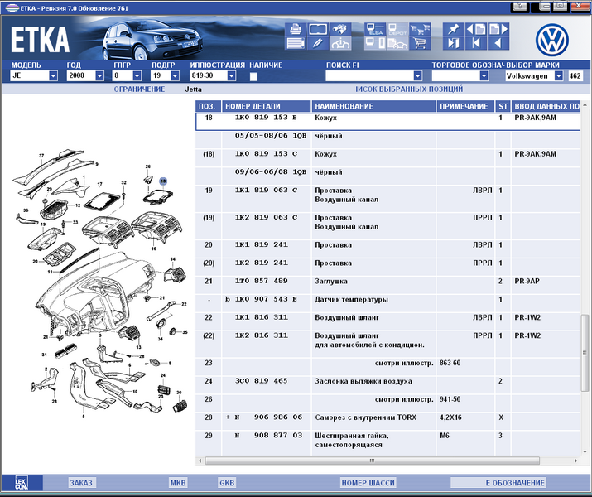Expand the ГЛГР dropdown showing 8
Screen dimensions: 592x497
pyautogui.click(x=137, y=76)
